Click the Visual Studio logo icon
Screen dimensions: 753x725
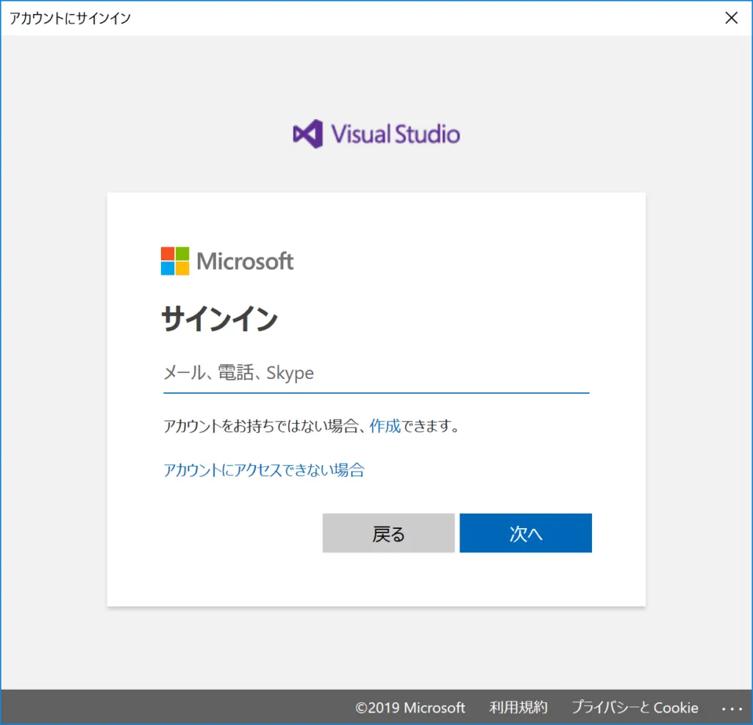[x=308, y=134]
